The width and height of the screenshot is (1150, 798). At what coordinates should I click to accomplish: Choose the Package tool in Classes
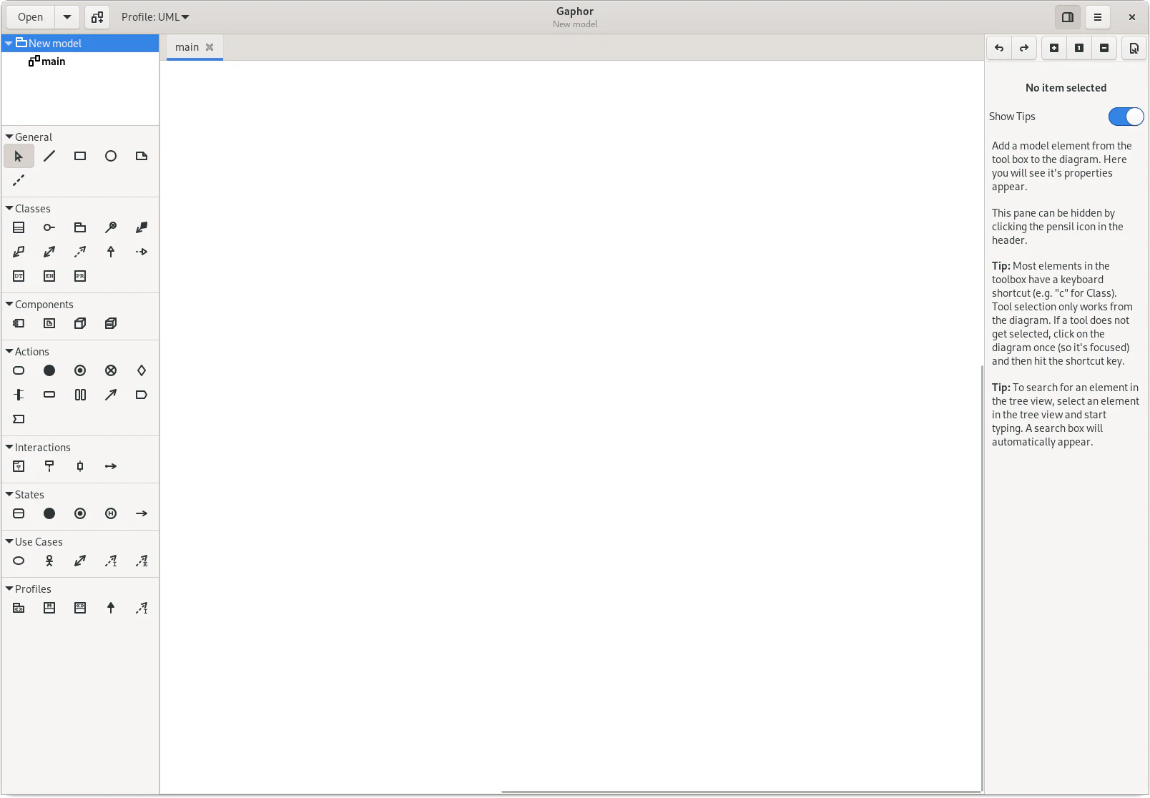coord(80,227)
